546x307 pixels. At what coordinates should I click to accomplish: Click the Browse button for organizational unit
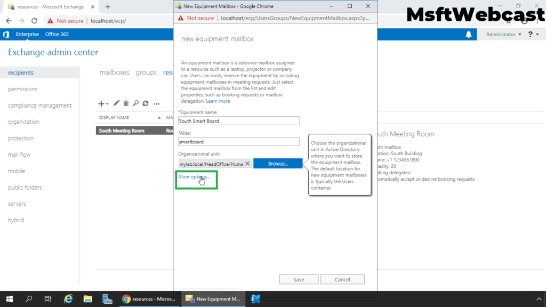(278, 163)
